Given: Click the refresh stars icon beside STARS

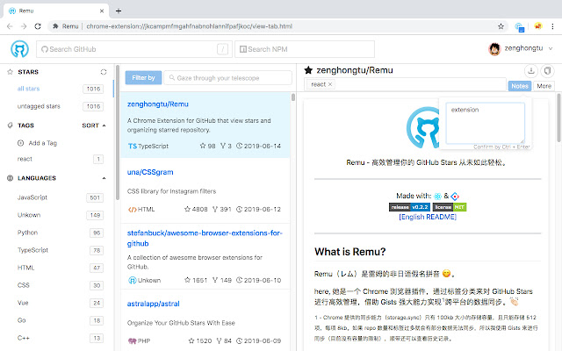Looking at the screenshot, I should (x=104, y=72).
